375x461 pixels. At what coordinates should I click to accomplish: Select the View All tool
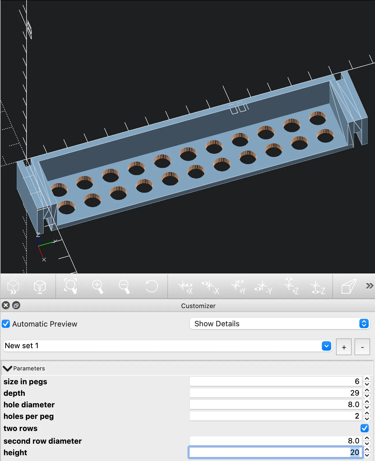click(71, 286)
